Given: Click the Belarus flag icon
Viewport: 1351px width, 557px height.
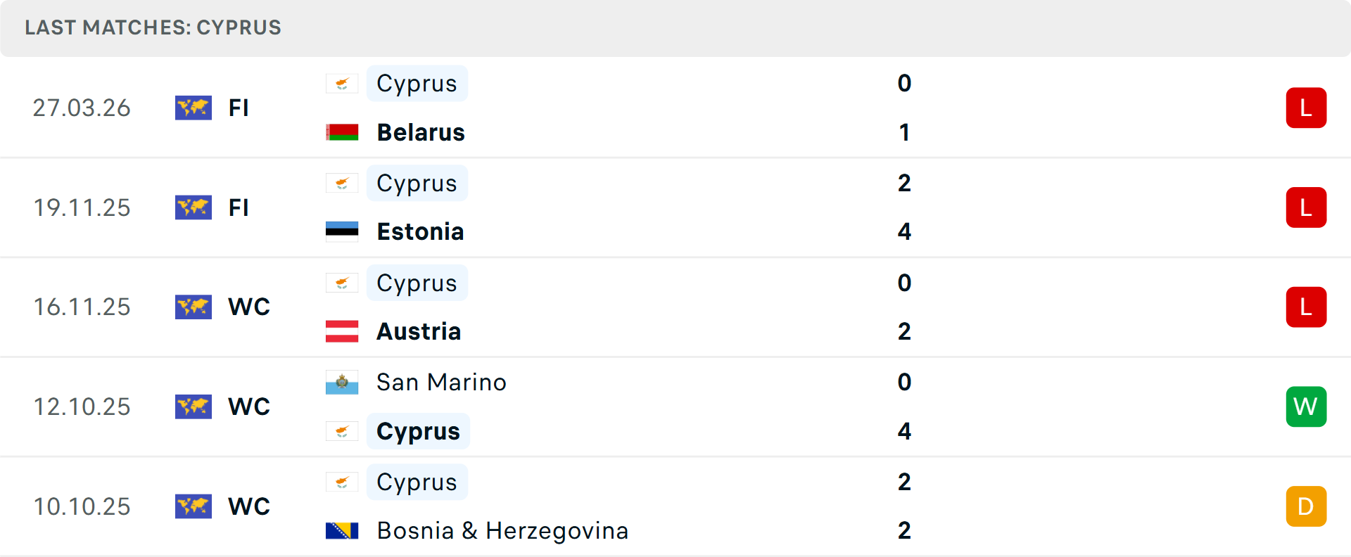Looking at the screenshot, I should (x=342, y=132).
